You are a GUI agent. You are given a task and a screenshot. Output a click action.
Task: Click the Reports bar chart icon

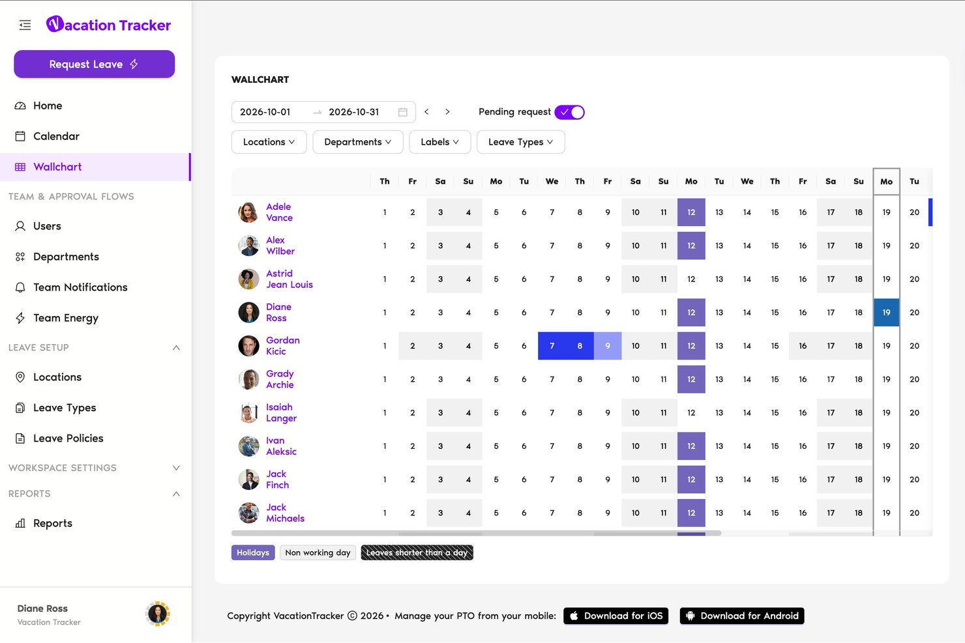[20, 523]
